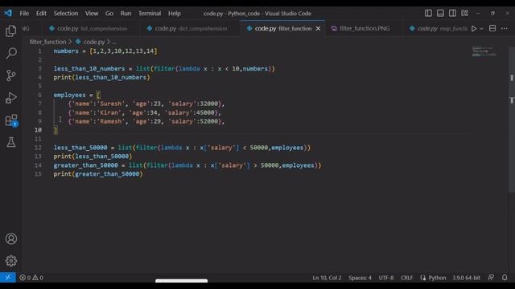Image resolution: width=515 pixels, height=289 pixels.
Task: Toggle primary side bar layout button
Action: point(428,13)
